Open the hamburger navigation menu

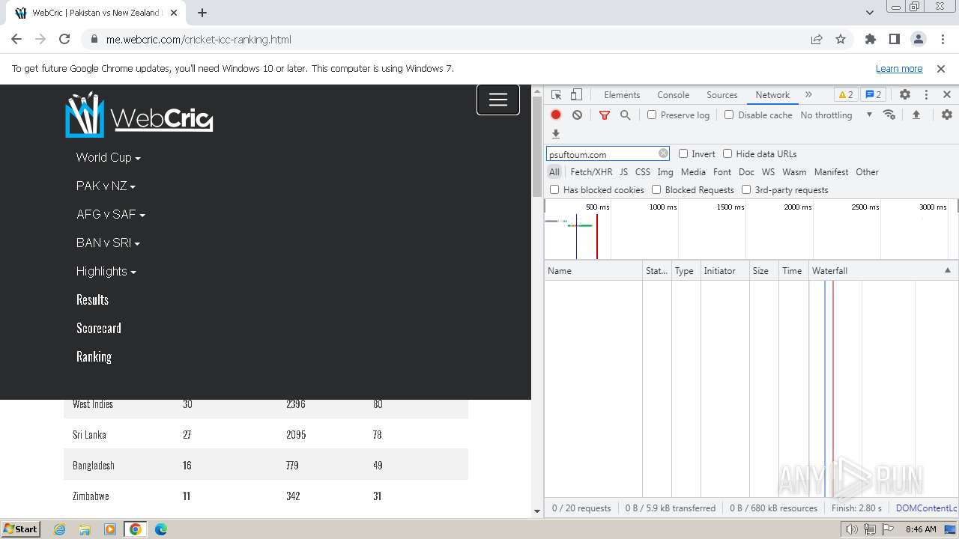[x=498, y=100]
